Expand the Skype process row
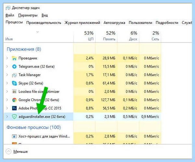This screenshot has width=195, height=162. tap(7, 83)
